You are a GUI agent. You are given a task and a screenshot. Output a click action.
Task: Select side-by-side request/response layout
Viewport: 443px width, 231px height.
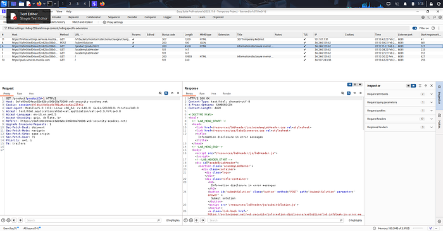point(350,85)
